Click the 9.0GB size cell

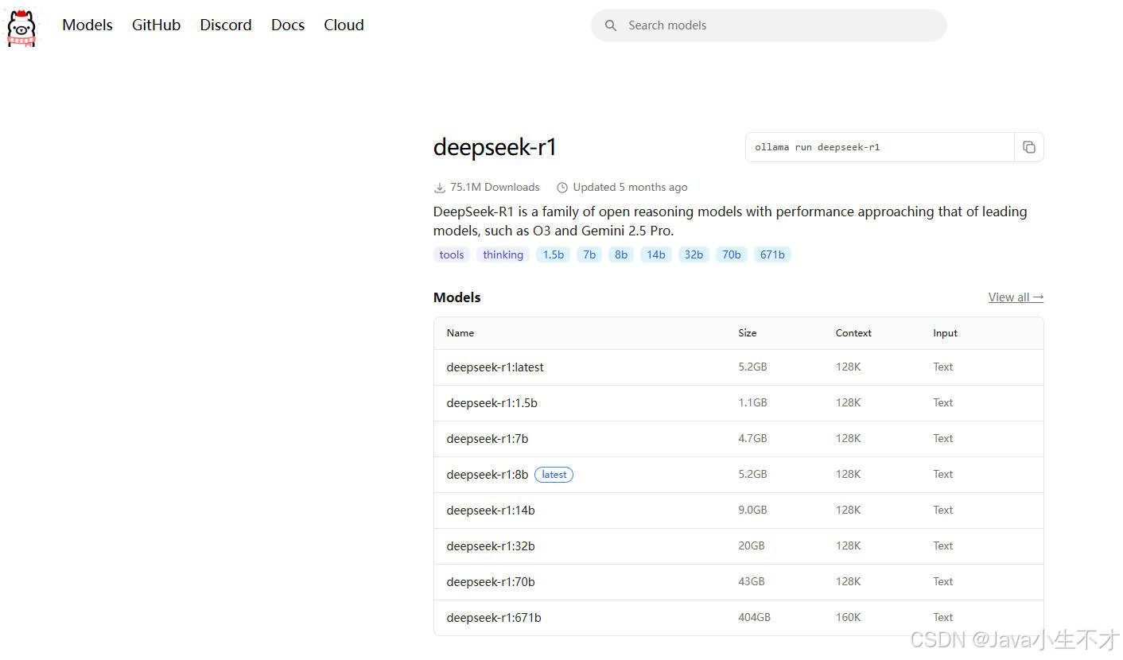752,511
